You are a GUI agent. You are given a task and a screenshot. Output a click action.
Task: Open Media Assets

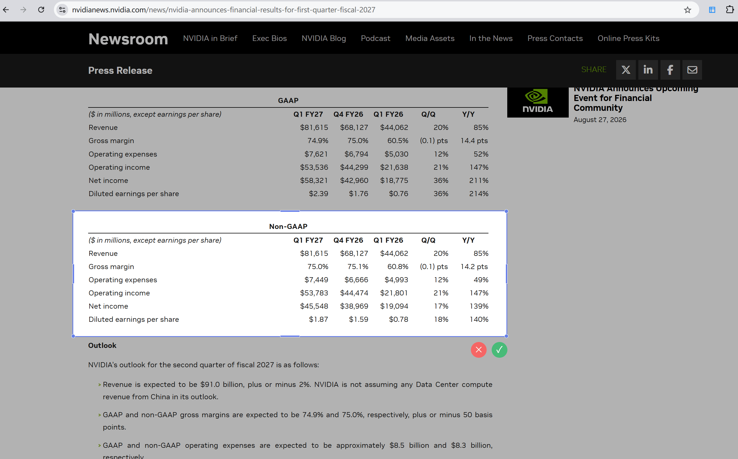pos(430,38)
